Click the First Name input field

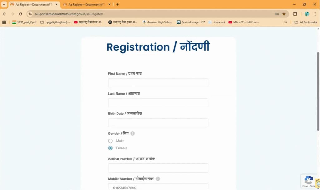[x=158, y=83]
